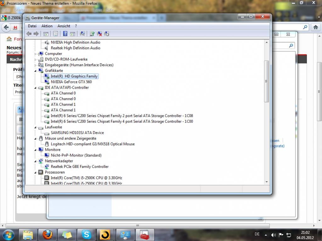The width and height of the screenshot is (322, 241).
Task: Open the Properties toolbar icon
Action: [x=55, y=34]
